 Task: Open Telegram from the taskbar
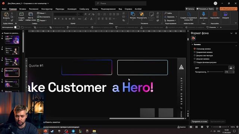click(73, 131)
